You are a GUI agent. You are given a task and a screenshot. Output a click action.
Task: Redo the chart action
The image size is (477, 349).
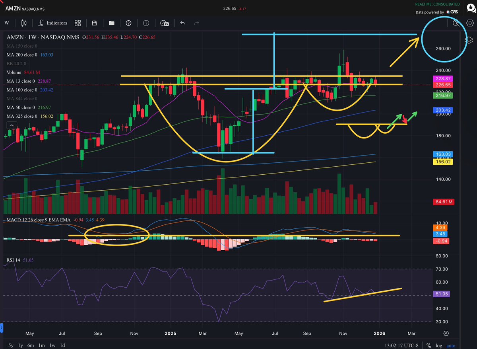coord(196,23)
